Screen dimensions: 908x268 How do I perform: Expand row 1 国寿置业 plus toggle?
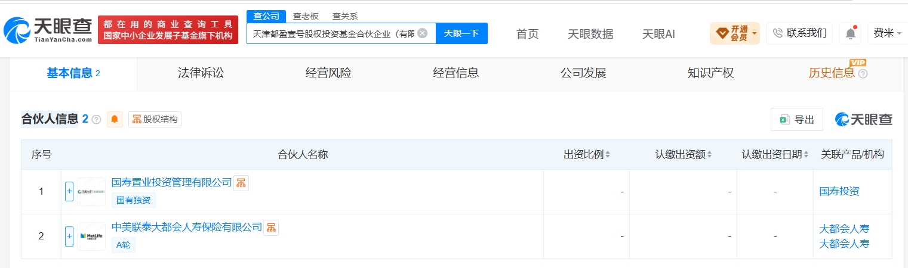[x=69, y=192]
